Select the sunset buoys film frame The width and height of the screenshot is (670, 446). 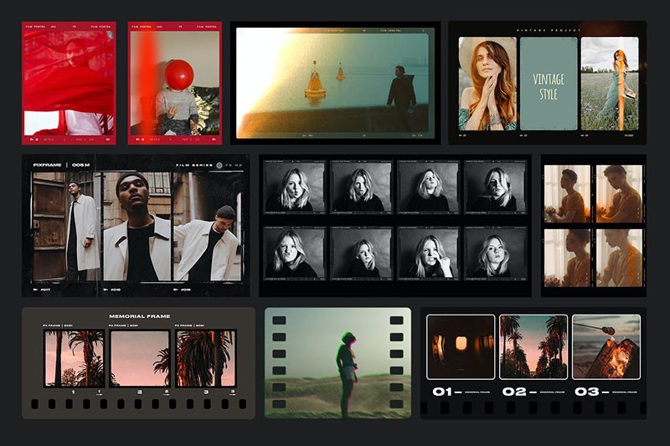[x=332, y=83]
